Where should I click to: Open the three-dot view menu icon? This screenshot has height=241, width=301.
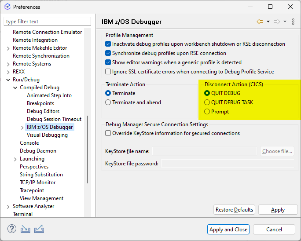click(x=293, y=22)
